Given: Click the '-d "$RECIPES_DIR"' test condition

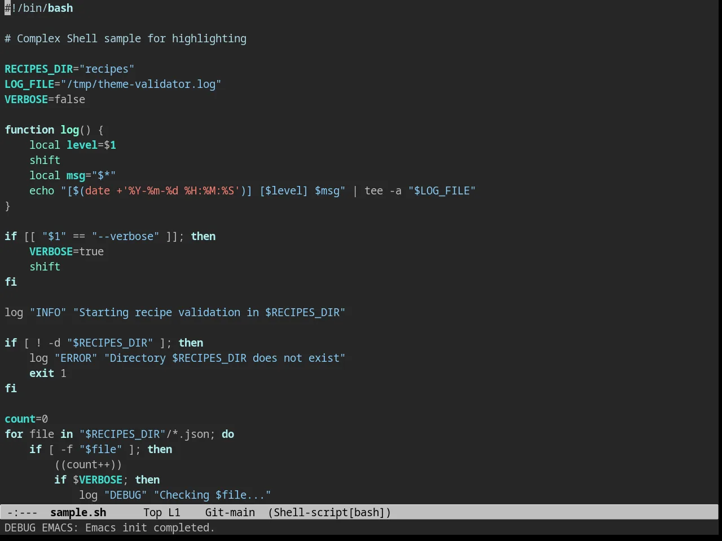Looking at the screenshot, I should [100, 343].
